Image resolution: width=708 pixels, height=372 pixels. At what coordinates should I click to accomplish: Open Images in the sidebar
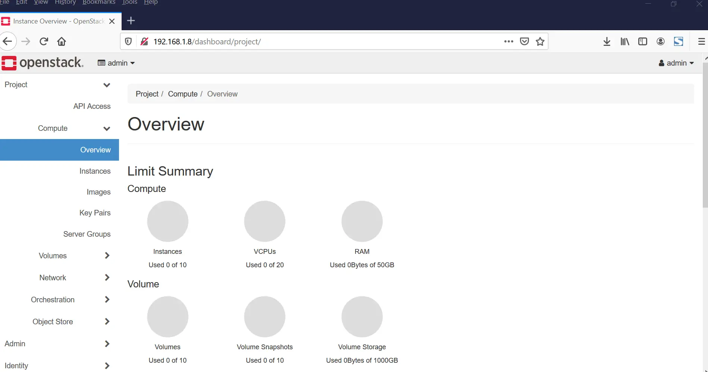coord(98,192)
